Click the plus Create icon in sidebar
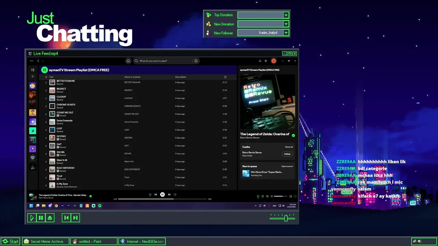Viewport: 438px width, 246px height. point(33,77)
